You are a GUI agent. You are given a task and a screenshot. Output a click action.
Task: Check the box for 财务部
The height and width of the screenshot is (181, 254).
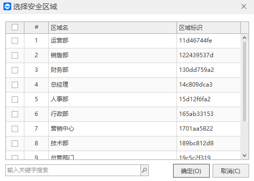(x=15, y=70)
